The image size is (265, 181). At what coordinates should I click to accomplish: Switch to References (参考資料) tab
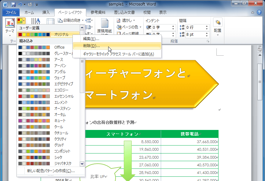(98, 13)
